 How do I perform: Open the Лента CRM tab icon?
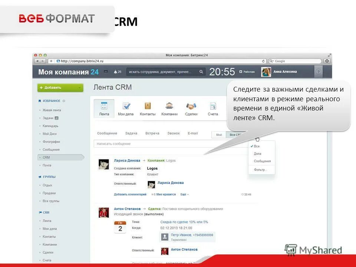click(x=104, y=106)
